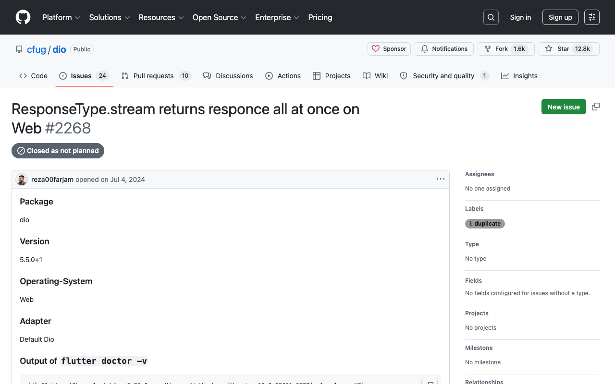The height and width of the screenshot is (384, 615).
Task: Click the 'Default Dio' adapter text
Action: pyautogui.click(x=37, y=339)
